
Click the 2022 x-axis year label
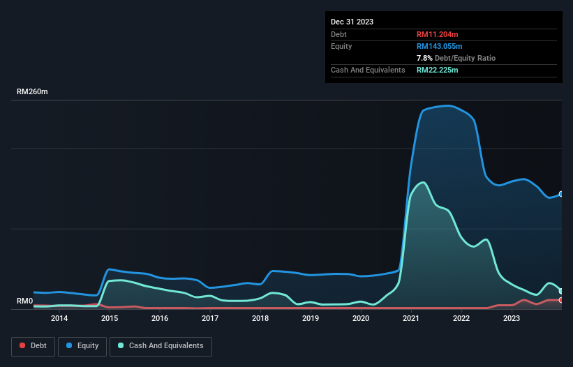pyautogui.click(x=461, y=318)
